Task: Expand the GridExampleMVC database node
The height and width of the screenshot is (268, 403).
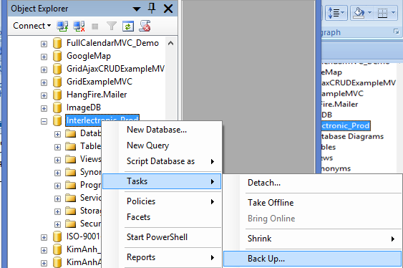Action: pyautogui.click(x=44, y=82)
